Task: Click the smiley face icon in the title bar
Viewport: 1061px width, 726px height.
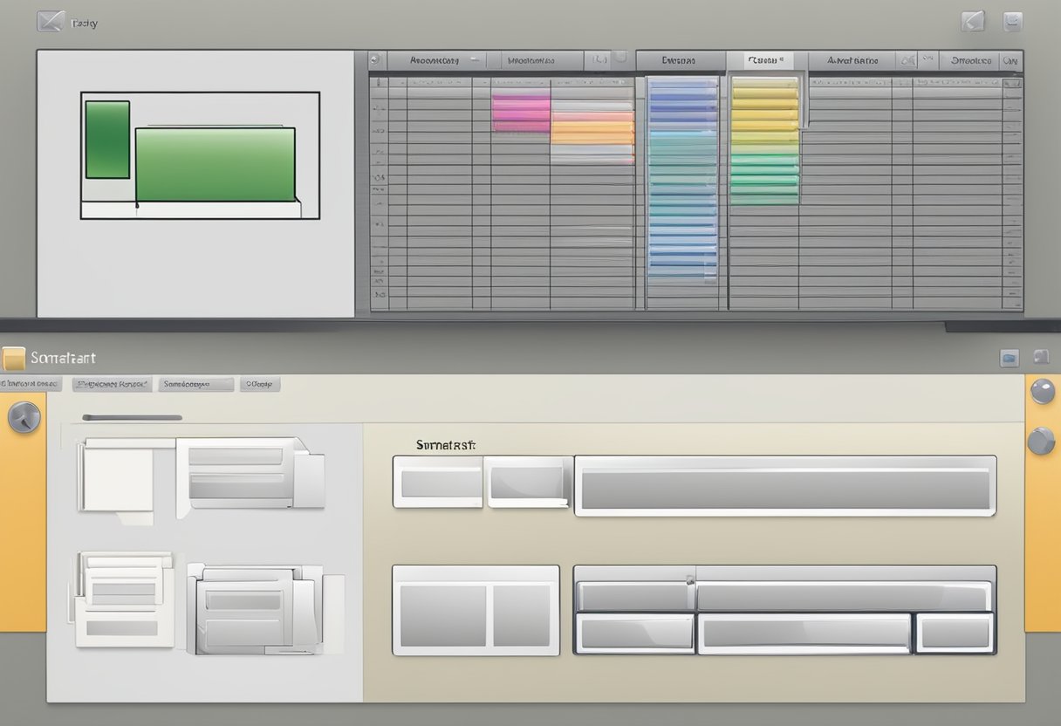Action: [1012, 22]
